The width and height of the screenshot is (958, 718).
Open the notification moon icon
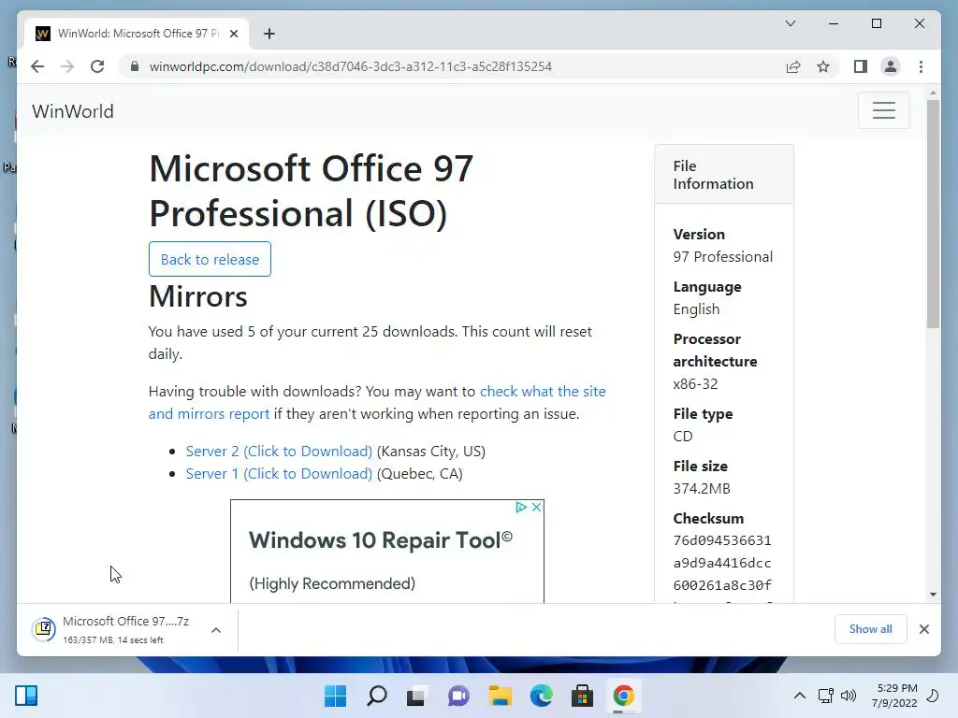click(933, 696)
